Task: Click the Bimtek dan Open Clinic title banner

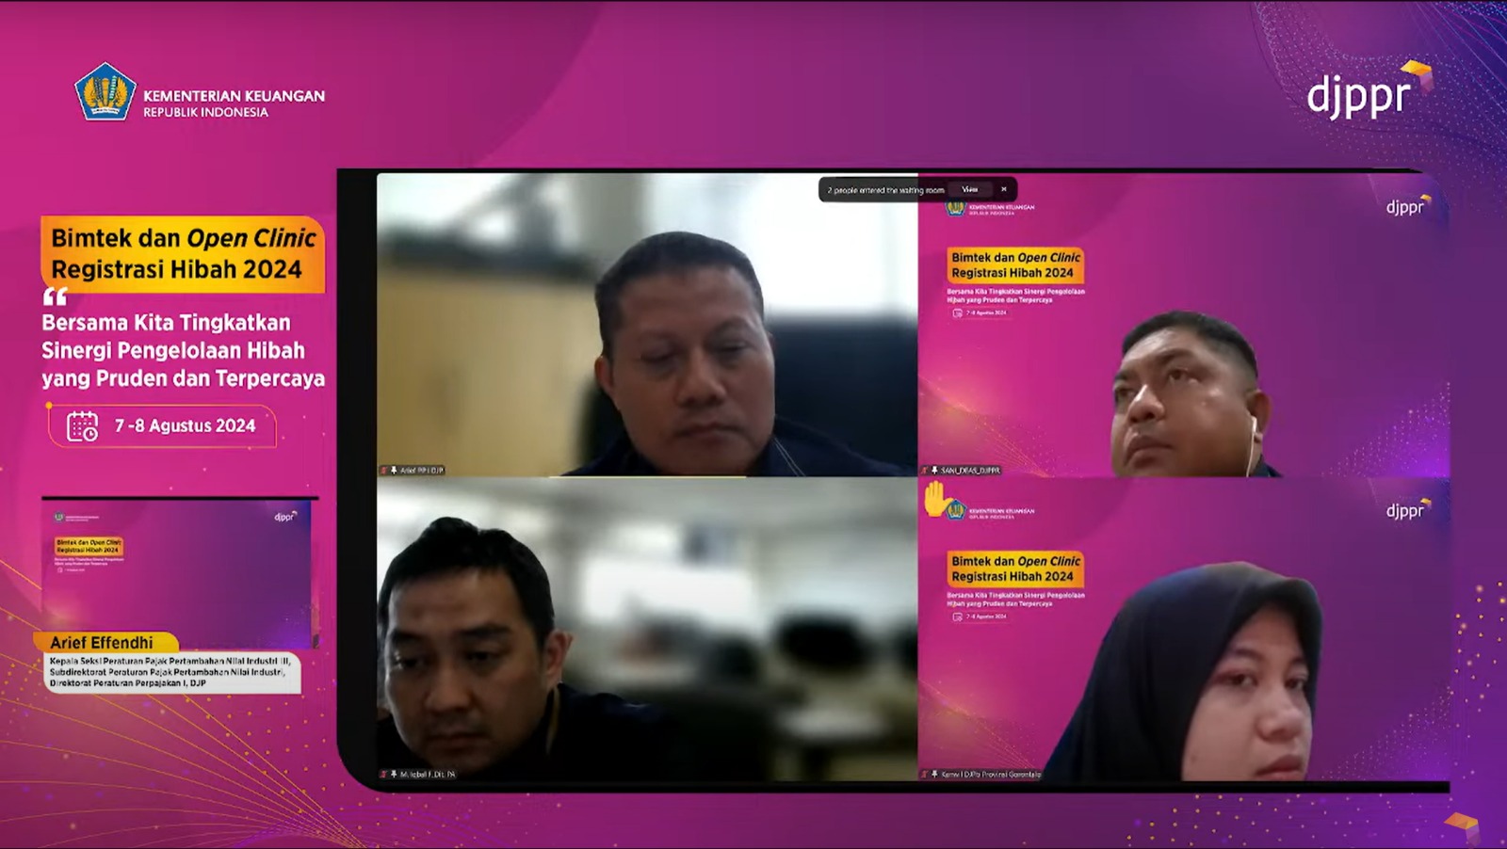Action: (183, 254)
